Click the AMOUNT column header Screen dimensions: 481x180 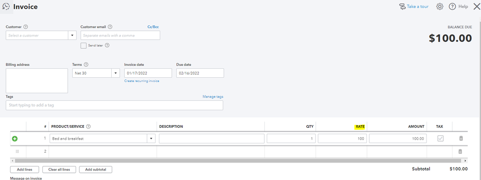click(x=416, y=127)
